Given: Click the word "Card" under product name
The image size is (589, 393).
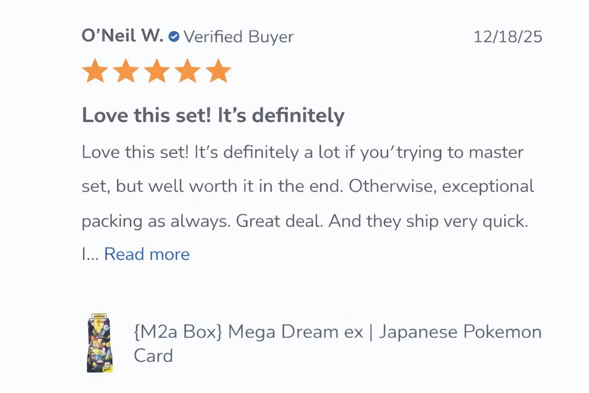Looking at the screenshot, I should [153, 356].
